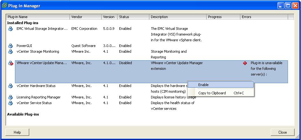Choose Enable from the context menu
The height and width of the screenshot is (140, 301).
pos(203,85)
